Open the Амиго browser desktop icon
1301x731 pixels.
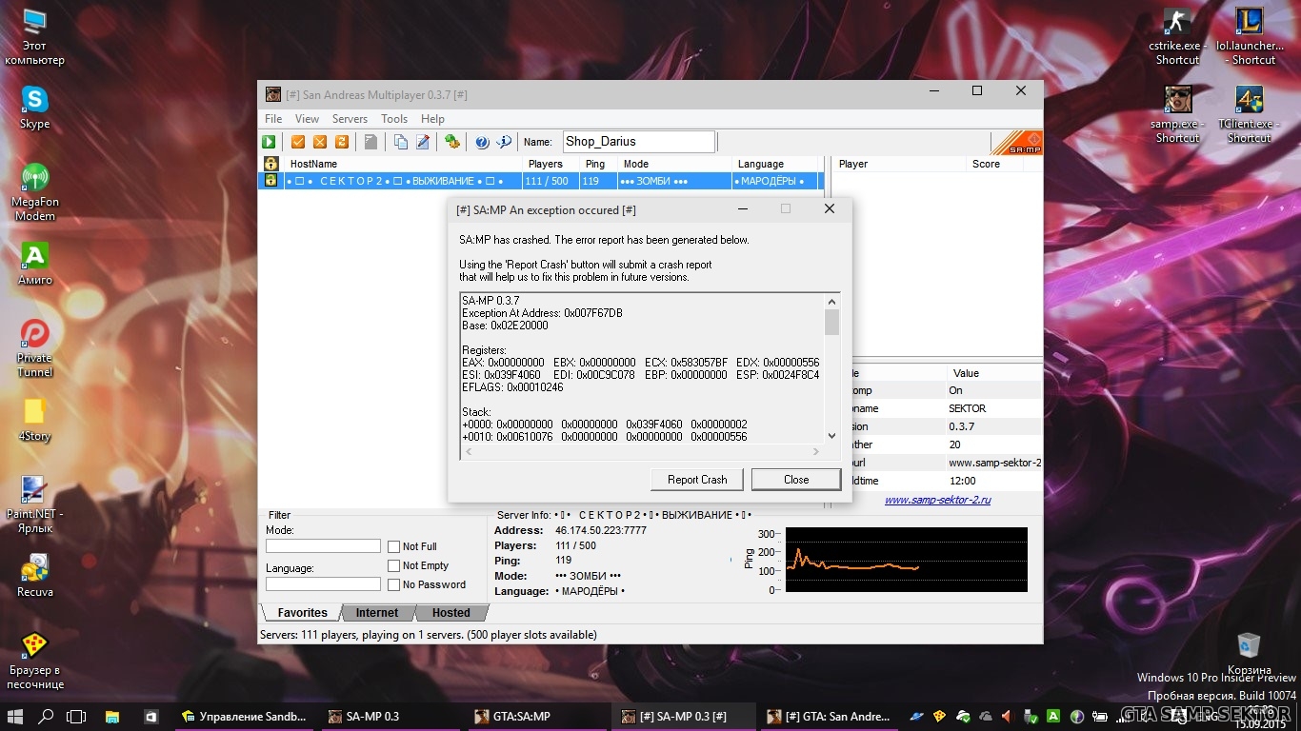tap(35, 263)
